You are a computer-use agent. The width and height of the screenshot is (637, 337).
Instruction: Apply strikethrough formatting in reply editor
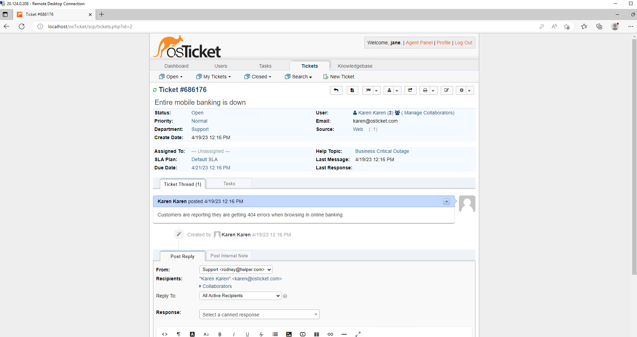261,334
